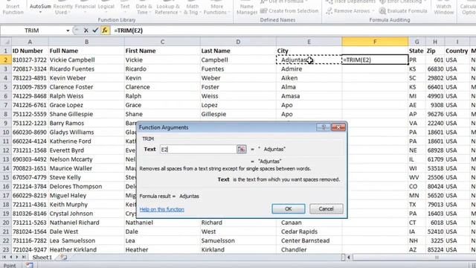Viewport: 476px width, 268px height.
Task: Close the Function Arguments dialog
Action: click(x=338, y=127)
